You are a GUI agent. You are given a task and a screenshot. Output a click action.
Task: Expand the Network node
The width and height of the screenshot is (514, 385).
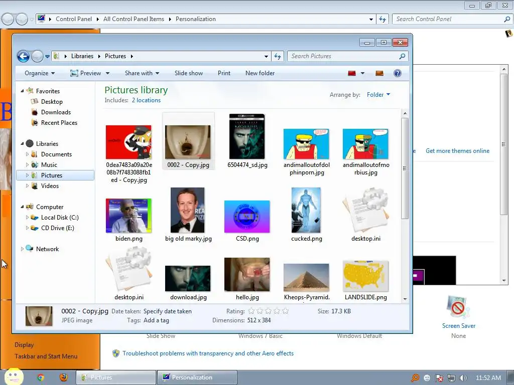coord(22,249)
